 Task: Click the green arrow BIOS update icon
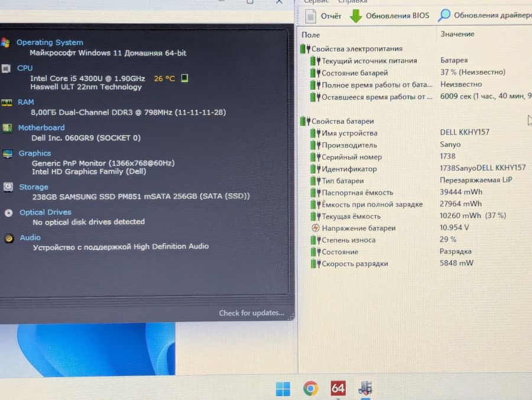coord(356,16)
